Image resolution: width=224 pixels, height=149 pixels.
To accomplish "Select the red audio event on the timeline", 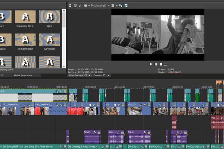I will tap(174, 123).
